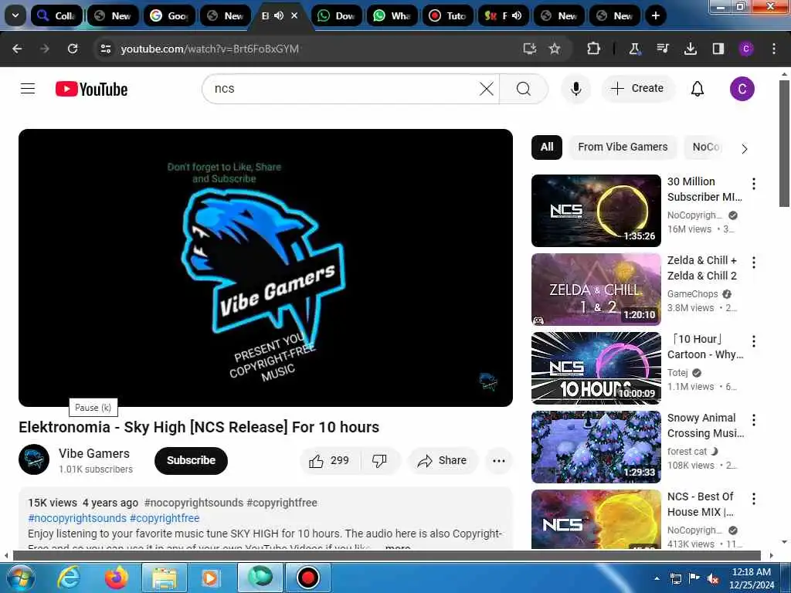Click the Share button
Image resolution: width=791 pixels, height=593 pixels.
coord(443,460)
